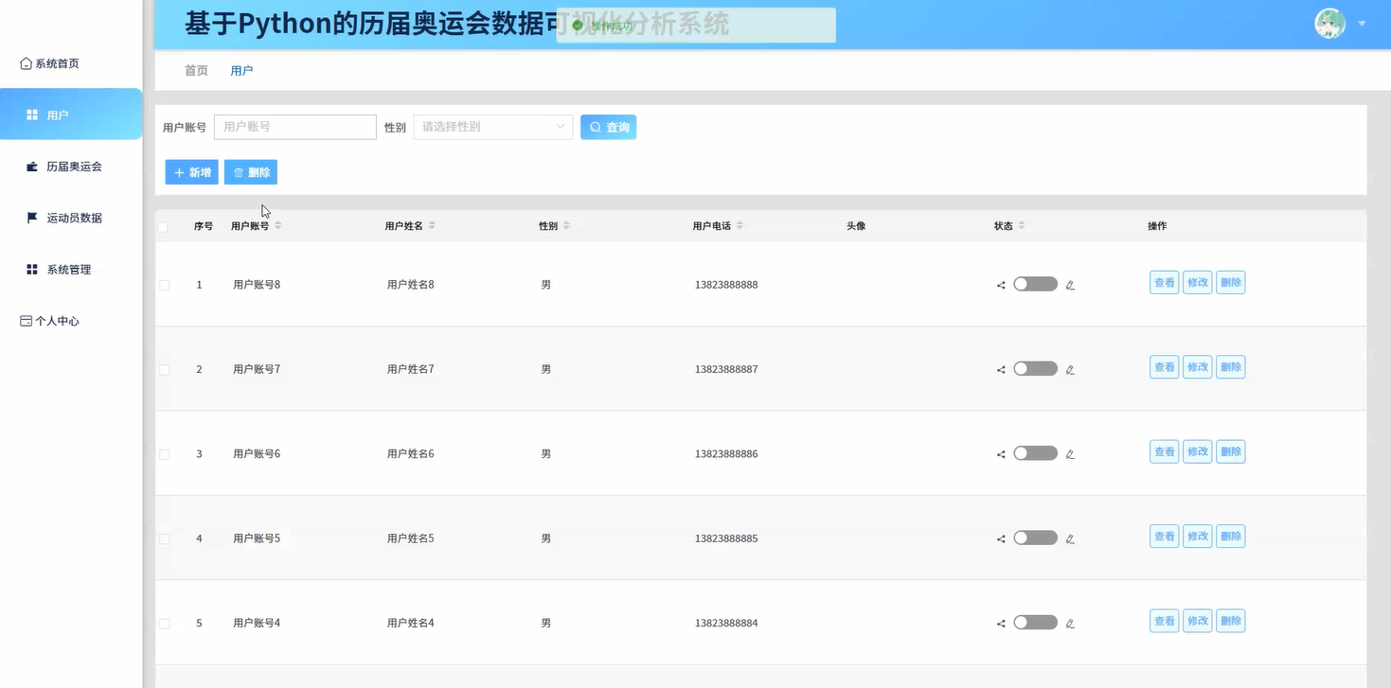
Task: Click the pencil edit icon in 用户账号8 row
Action: [x=1070, y=285]
